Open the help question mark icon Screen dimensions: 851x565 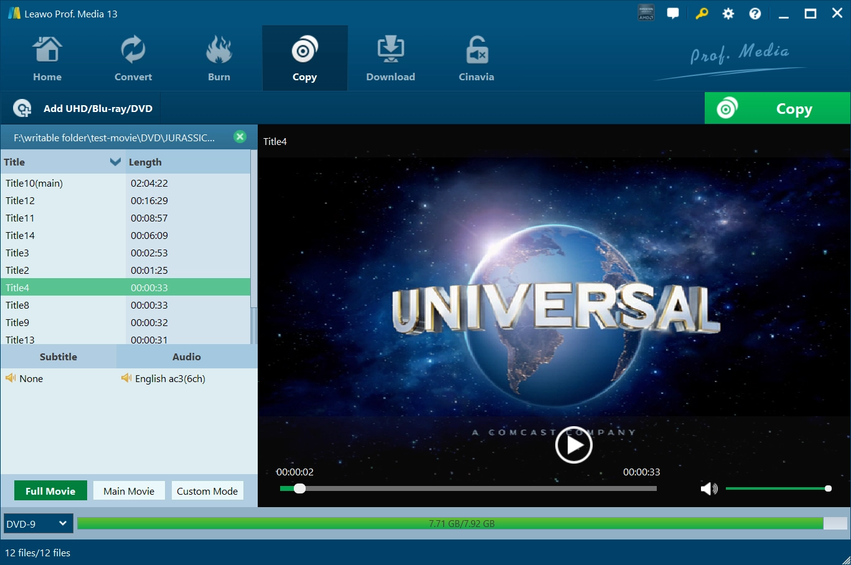[755, 14]
